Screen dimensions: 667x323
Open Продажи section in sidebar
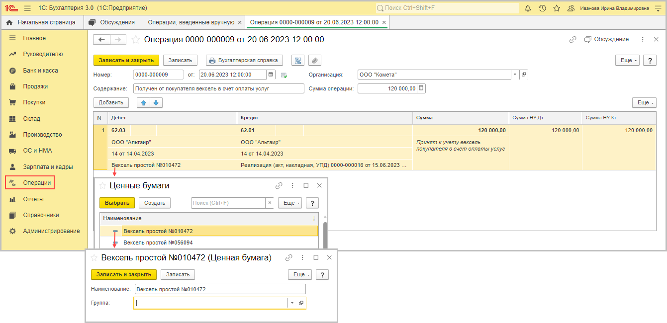(35, 86)
